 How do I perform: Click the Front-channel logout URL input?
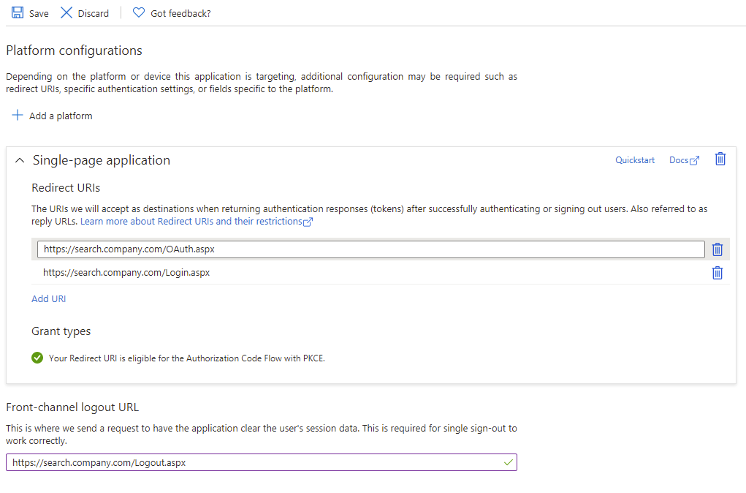pos(256,462)
